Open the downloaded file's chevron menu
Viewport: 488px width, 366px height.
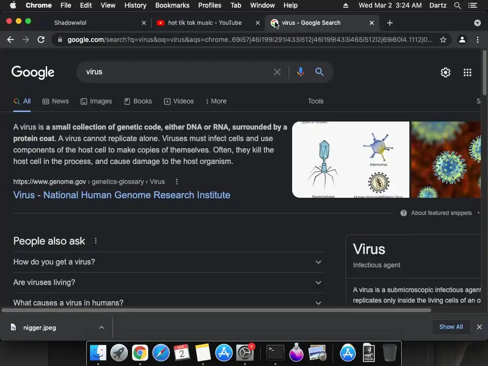(x=101, y=327)
